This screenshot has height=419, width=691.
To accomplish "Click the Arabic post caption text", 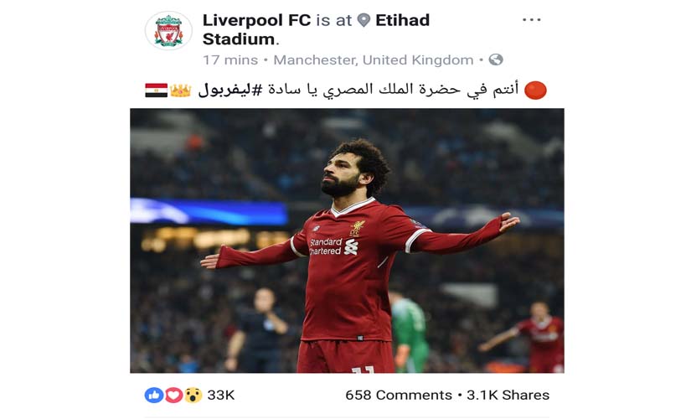I will pyautogui.click(x=358, y=90).
